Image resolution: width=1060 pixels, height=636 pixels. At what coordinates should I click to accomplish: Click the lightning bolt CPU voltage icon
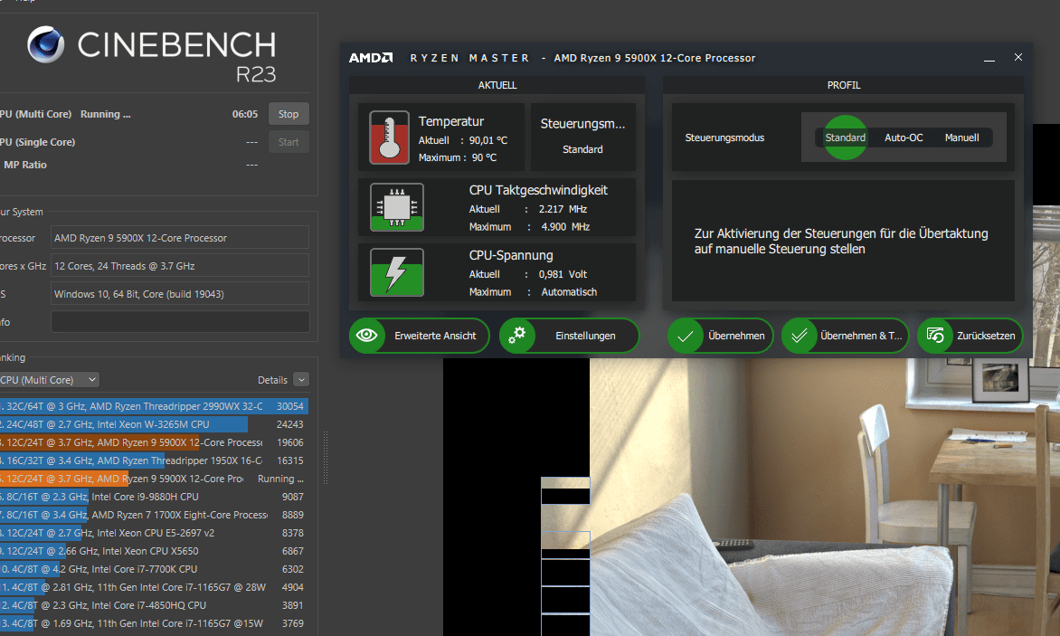(397, 272)
